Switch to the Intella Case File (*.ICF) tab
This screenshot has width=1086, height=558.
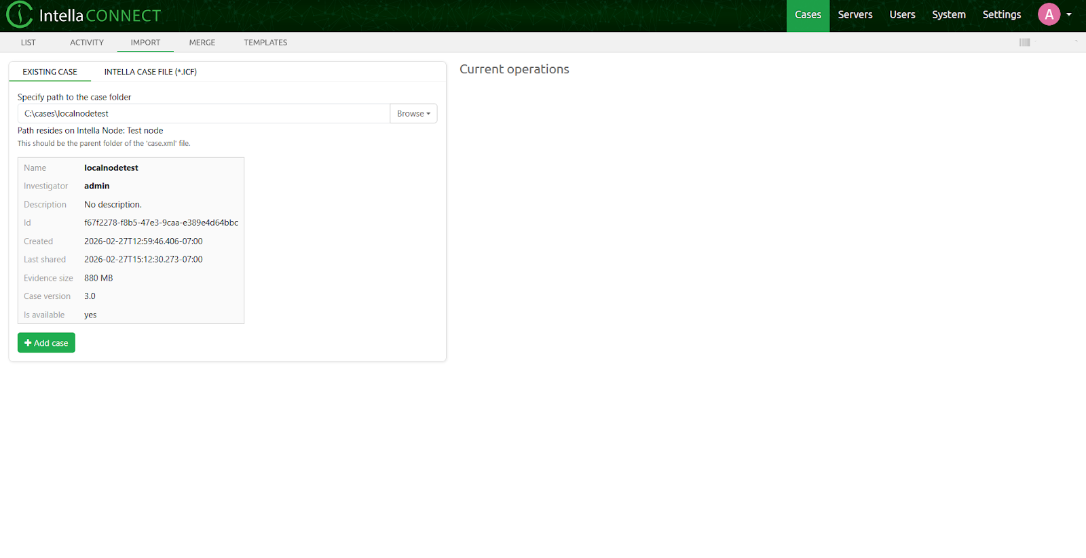point(150,72)
